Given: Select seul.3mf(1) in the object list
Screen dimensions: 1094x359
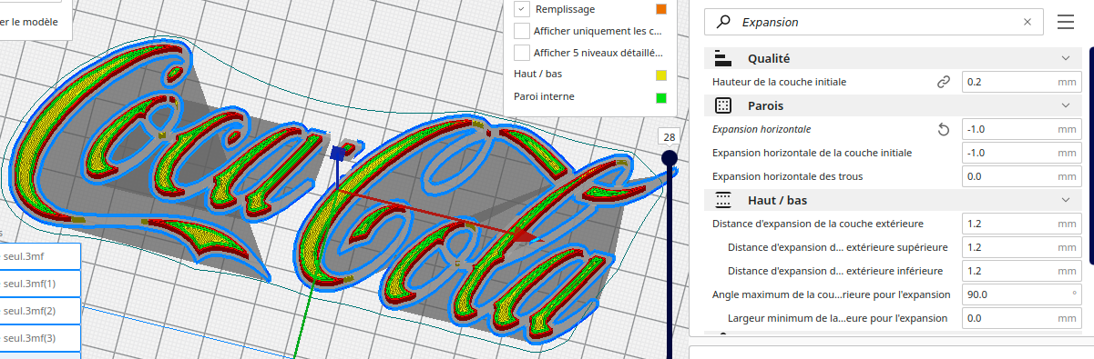Looking at the screenshot, I should (40, 284).
